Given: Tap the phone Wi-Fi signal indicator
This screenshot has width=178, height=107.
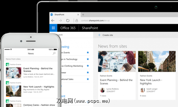Looking at the screenshot, I should (x=11, y=49).
